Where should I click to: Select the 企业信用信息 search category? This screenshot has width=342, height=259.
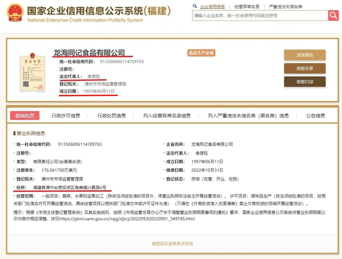click(x=212, y=7)
